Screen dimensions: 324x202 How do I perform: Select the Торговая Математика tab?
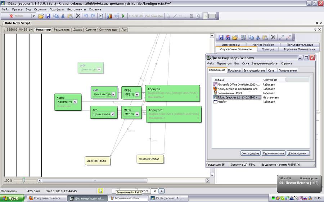coord(299,49)
